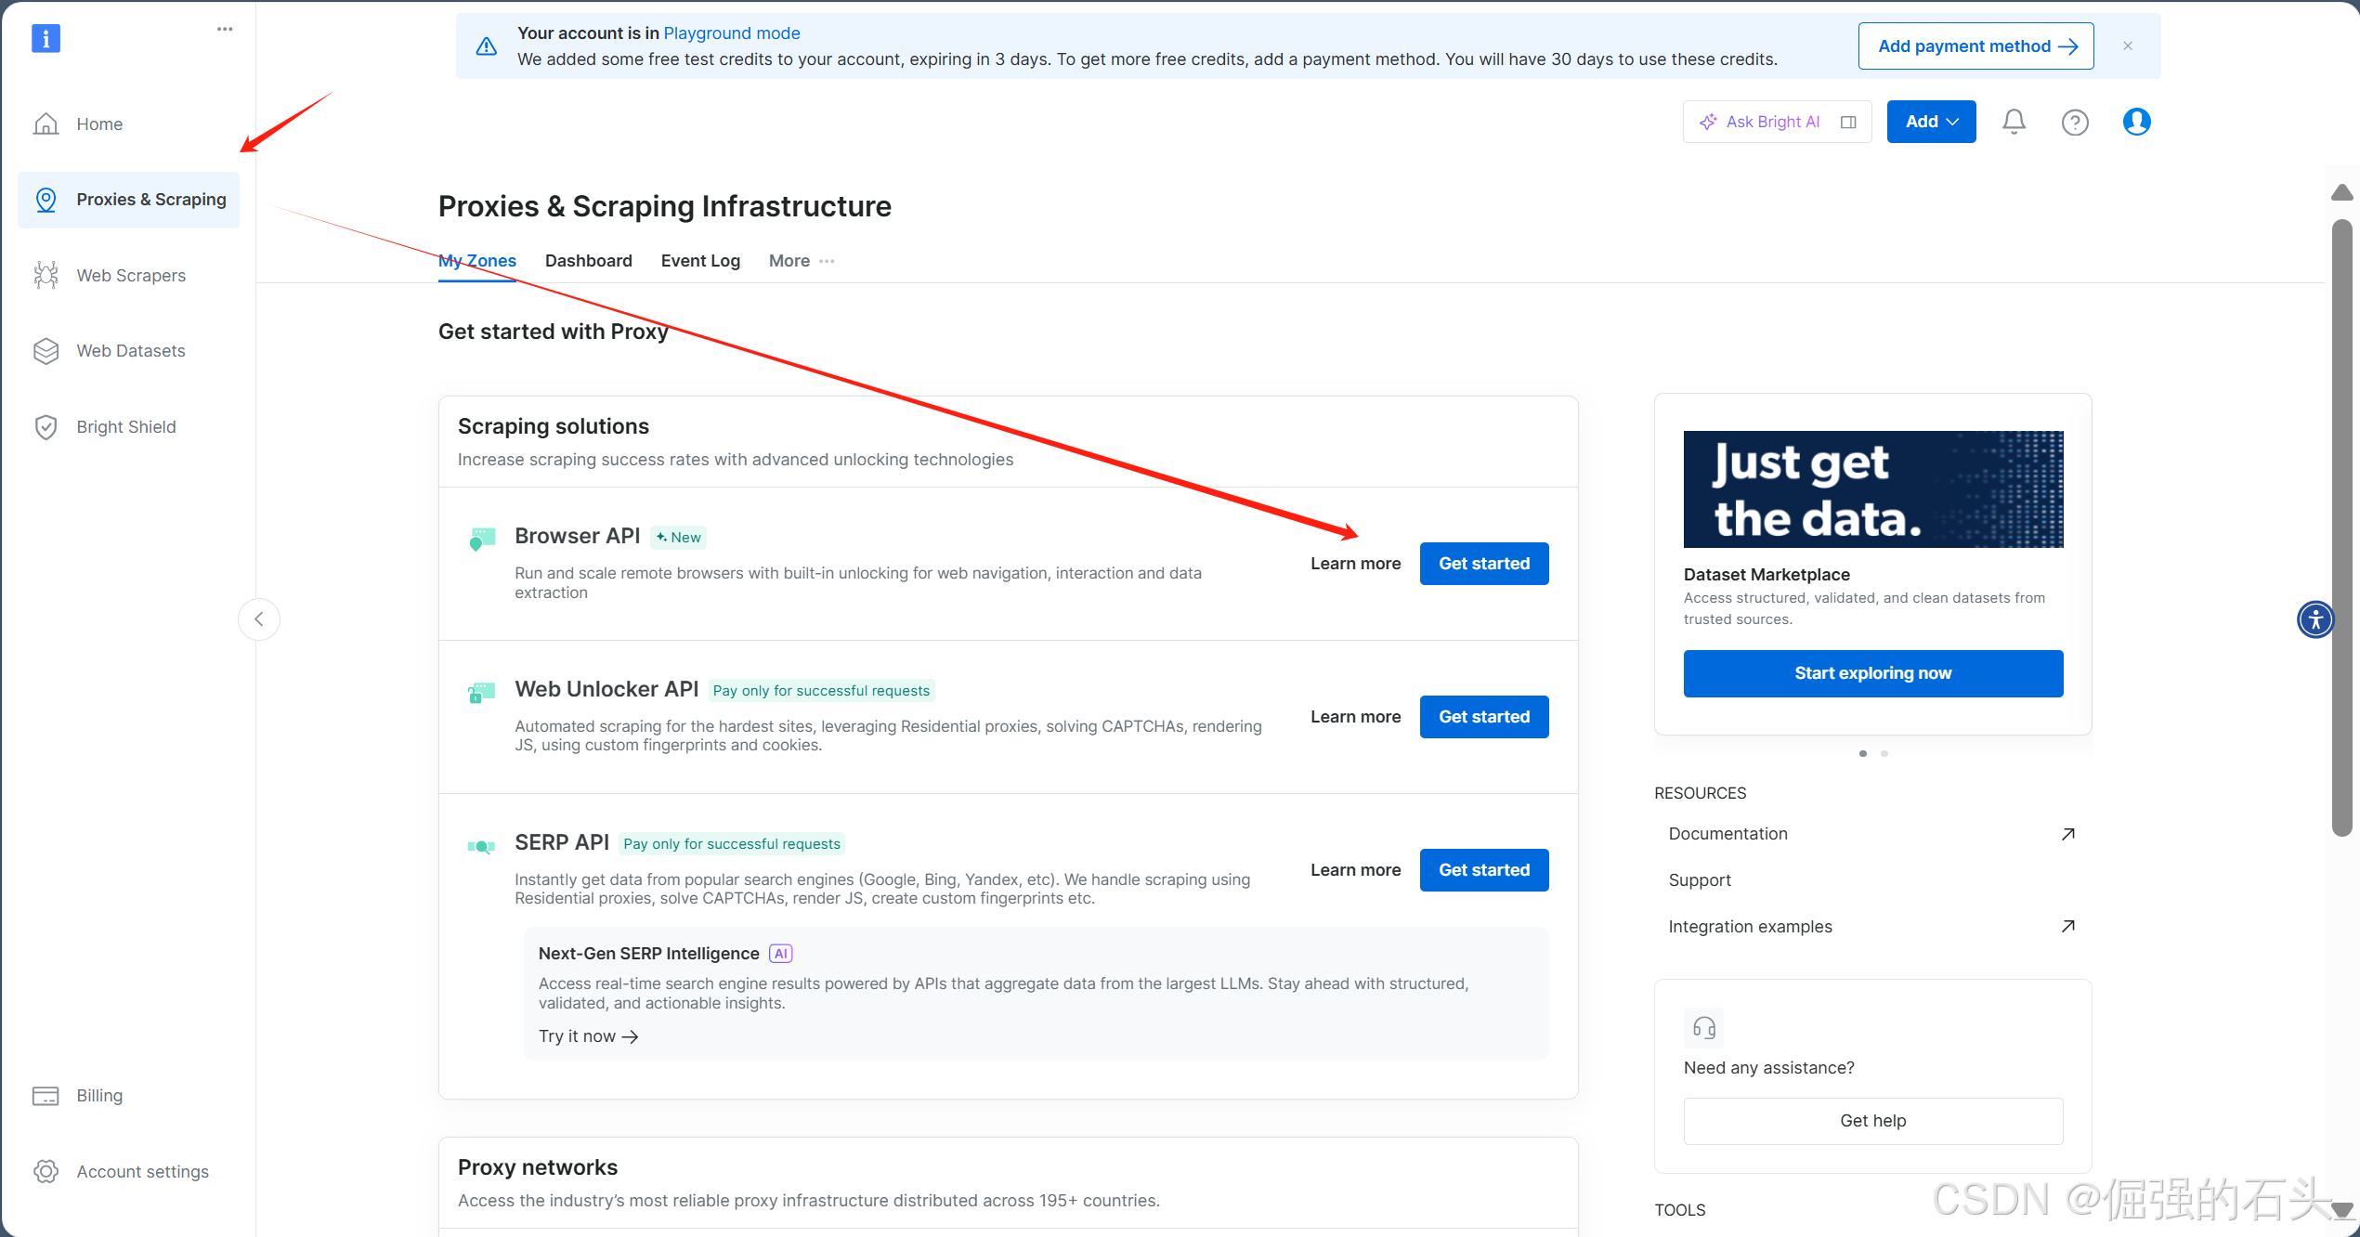Click Get started for Web Unlocker API
This screenshot has height=1237, width=2360.
point(1483,717)
